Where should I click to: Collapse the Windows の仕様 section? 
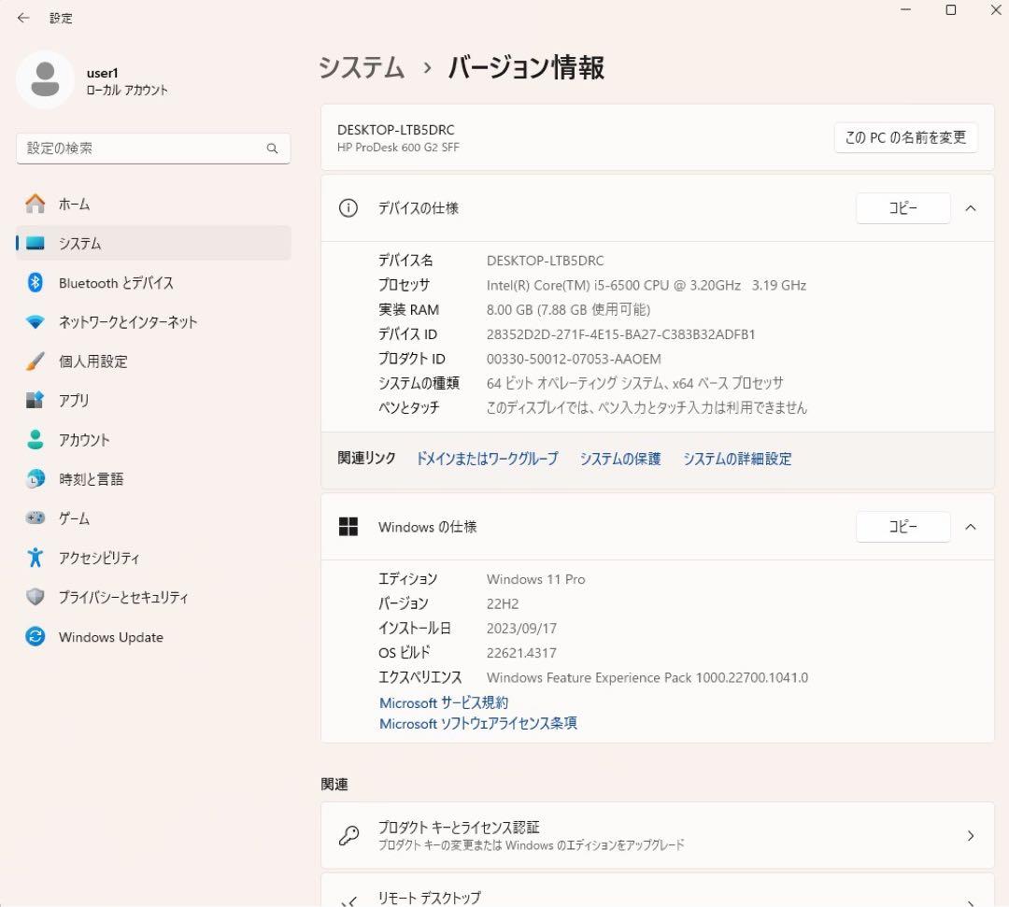(x=971, y=526)
